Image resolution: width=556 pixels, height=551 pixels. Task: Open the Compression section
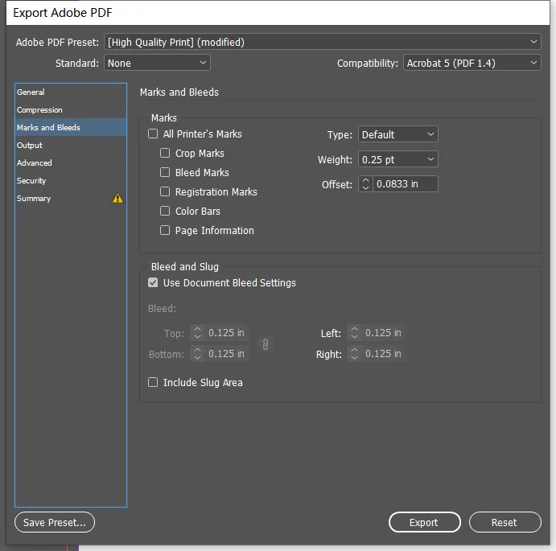(71, 110)
